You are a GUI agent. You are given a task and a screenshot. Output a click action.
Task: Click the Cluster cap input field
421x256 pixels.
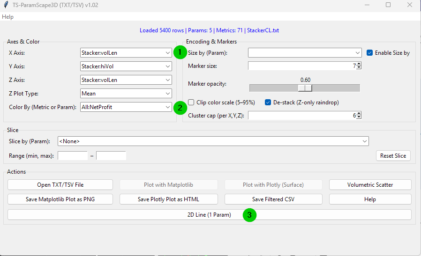pyautogui.click(x=302, y=115)
